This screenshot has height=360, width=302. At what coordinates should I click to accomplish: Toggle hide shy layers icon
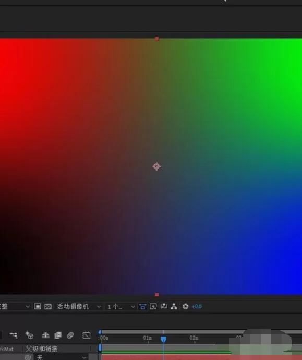pos(45,335)
